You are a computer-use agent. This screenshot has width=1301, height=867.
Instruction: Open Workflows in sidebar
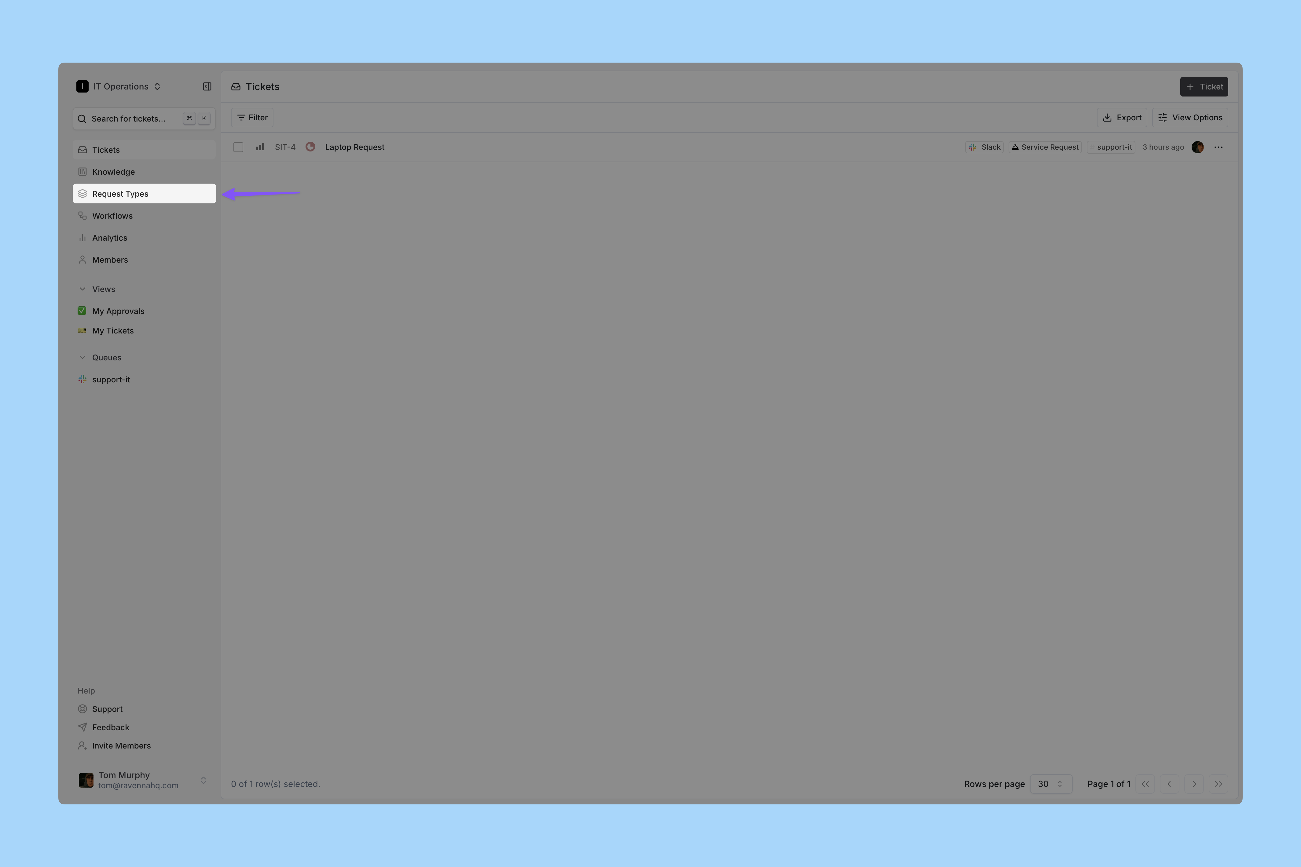[112, 216]
